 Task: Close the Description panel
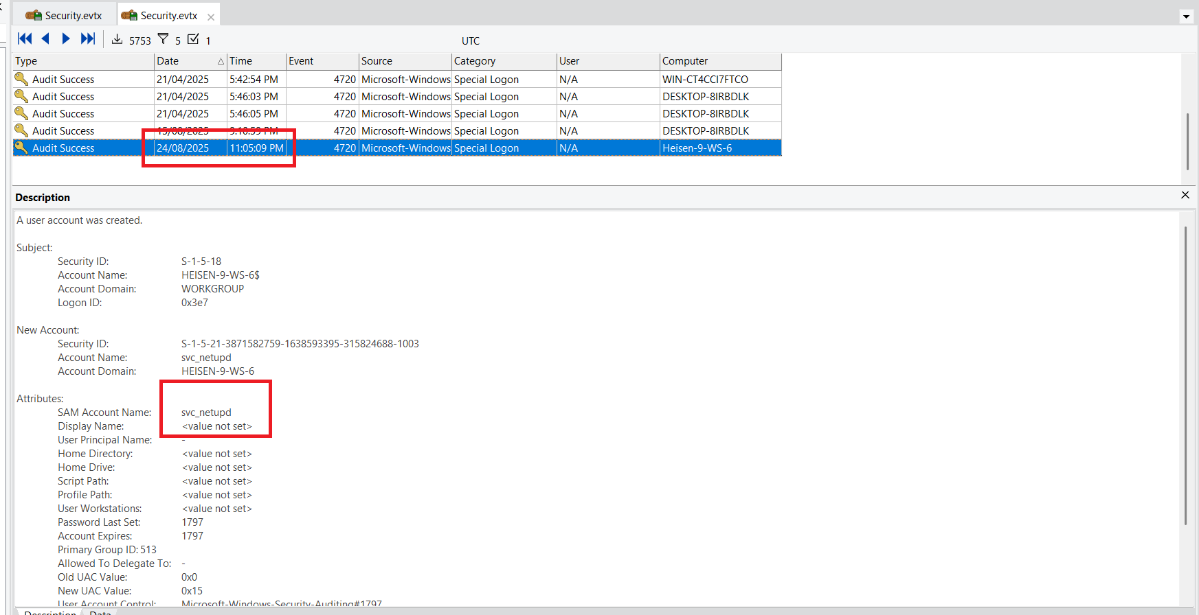tap(1185, 195)
